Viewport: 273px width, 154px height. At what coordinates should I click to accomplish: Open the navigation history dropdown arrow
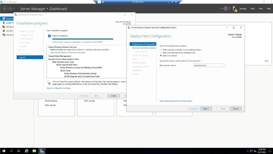click(14, 9)
